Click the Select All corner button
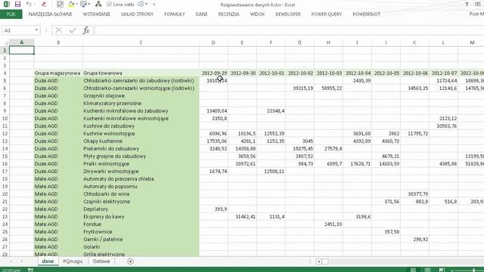Viewport: 484px width, 272px height. pos(5,42)
